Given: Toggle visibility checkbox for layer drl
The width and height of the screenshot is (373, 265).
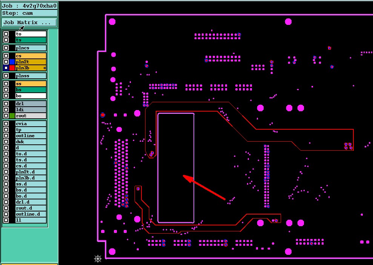Looking at the screenshot, I should click(6, 104).
